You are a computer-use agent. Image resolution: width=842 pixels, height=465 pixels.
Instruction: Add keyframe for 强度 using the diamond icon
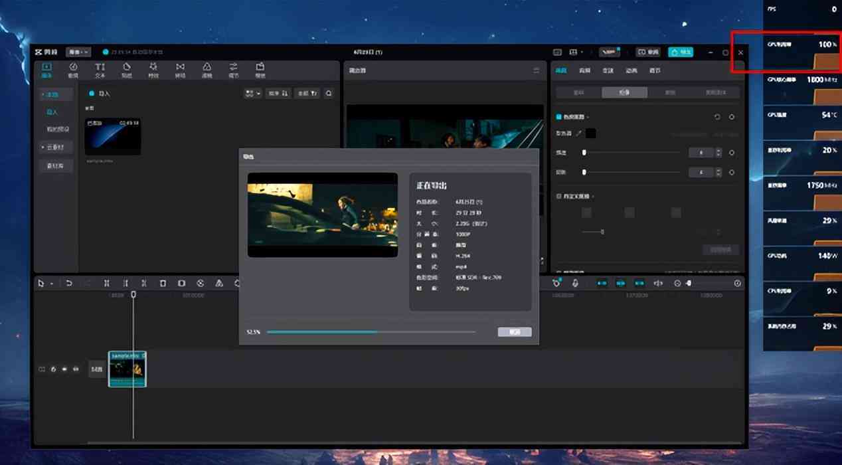(x=732, y=153)
